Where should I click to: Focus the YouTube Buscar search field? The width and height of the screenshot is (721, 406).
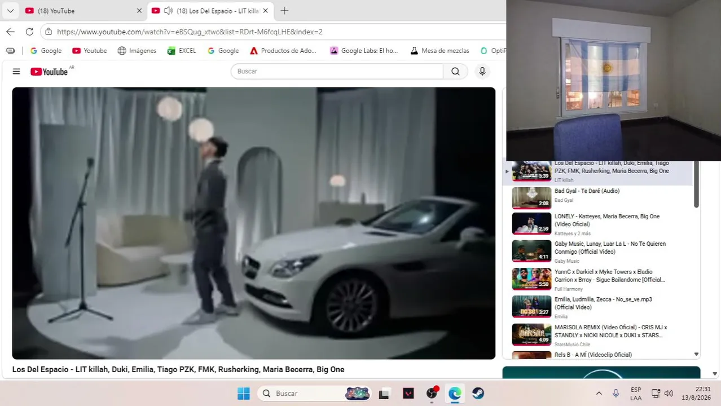pos(337,72)
